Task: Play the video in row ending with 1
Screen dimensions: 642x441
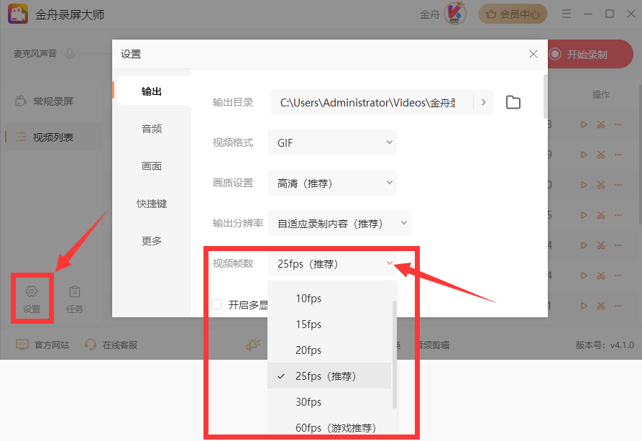Action: coord(584,306)
